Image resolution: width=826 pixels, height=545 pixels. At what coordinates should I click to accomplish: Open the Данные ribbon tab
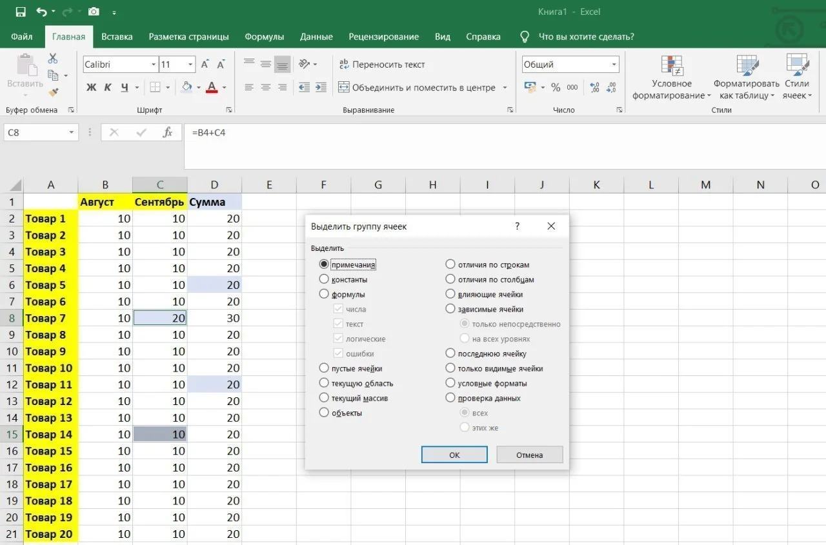coord(316,37)
